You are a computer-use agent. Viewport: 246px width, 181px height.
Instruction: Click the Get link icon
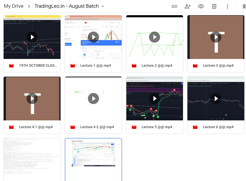pyautogui.click(x=174, y=6)
